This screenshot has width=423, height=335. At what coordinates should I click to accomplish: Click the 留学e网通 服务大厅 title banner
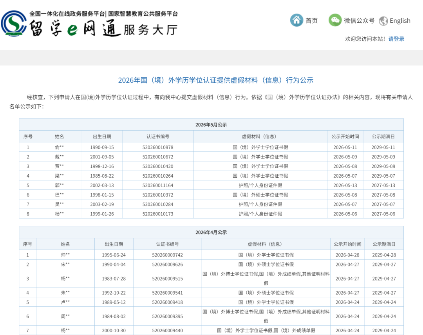tap(103, 29)
